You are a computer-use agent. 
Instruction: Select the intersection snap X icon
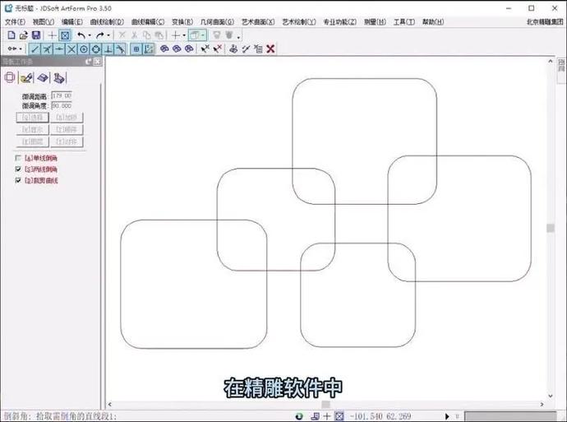(x=71, y=49)
